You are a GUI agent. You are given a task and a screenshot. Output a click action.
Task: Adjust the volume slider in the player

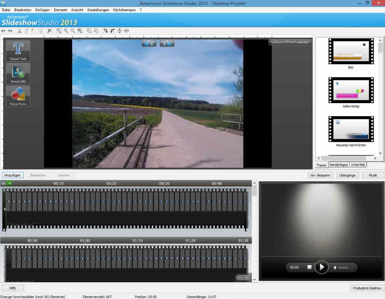click(345, 267)
